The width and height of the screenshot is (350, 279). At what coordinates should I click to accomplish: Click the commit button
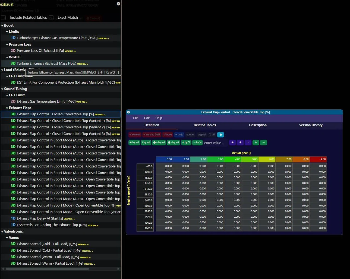(135, 135)
